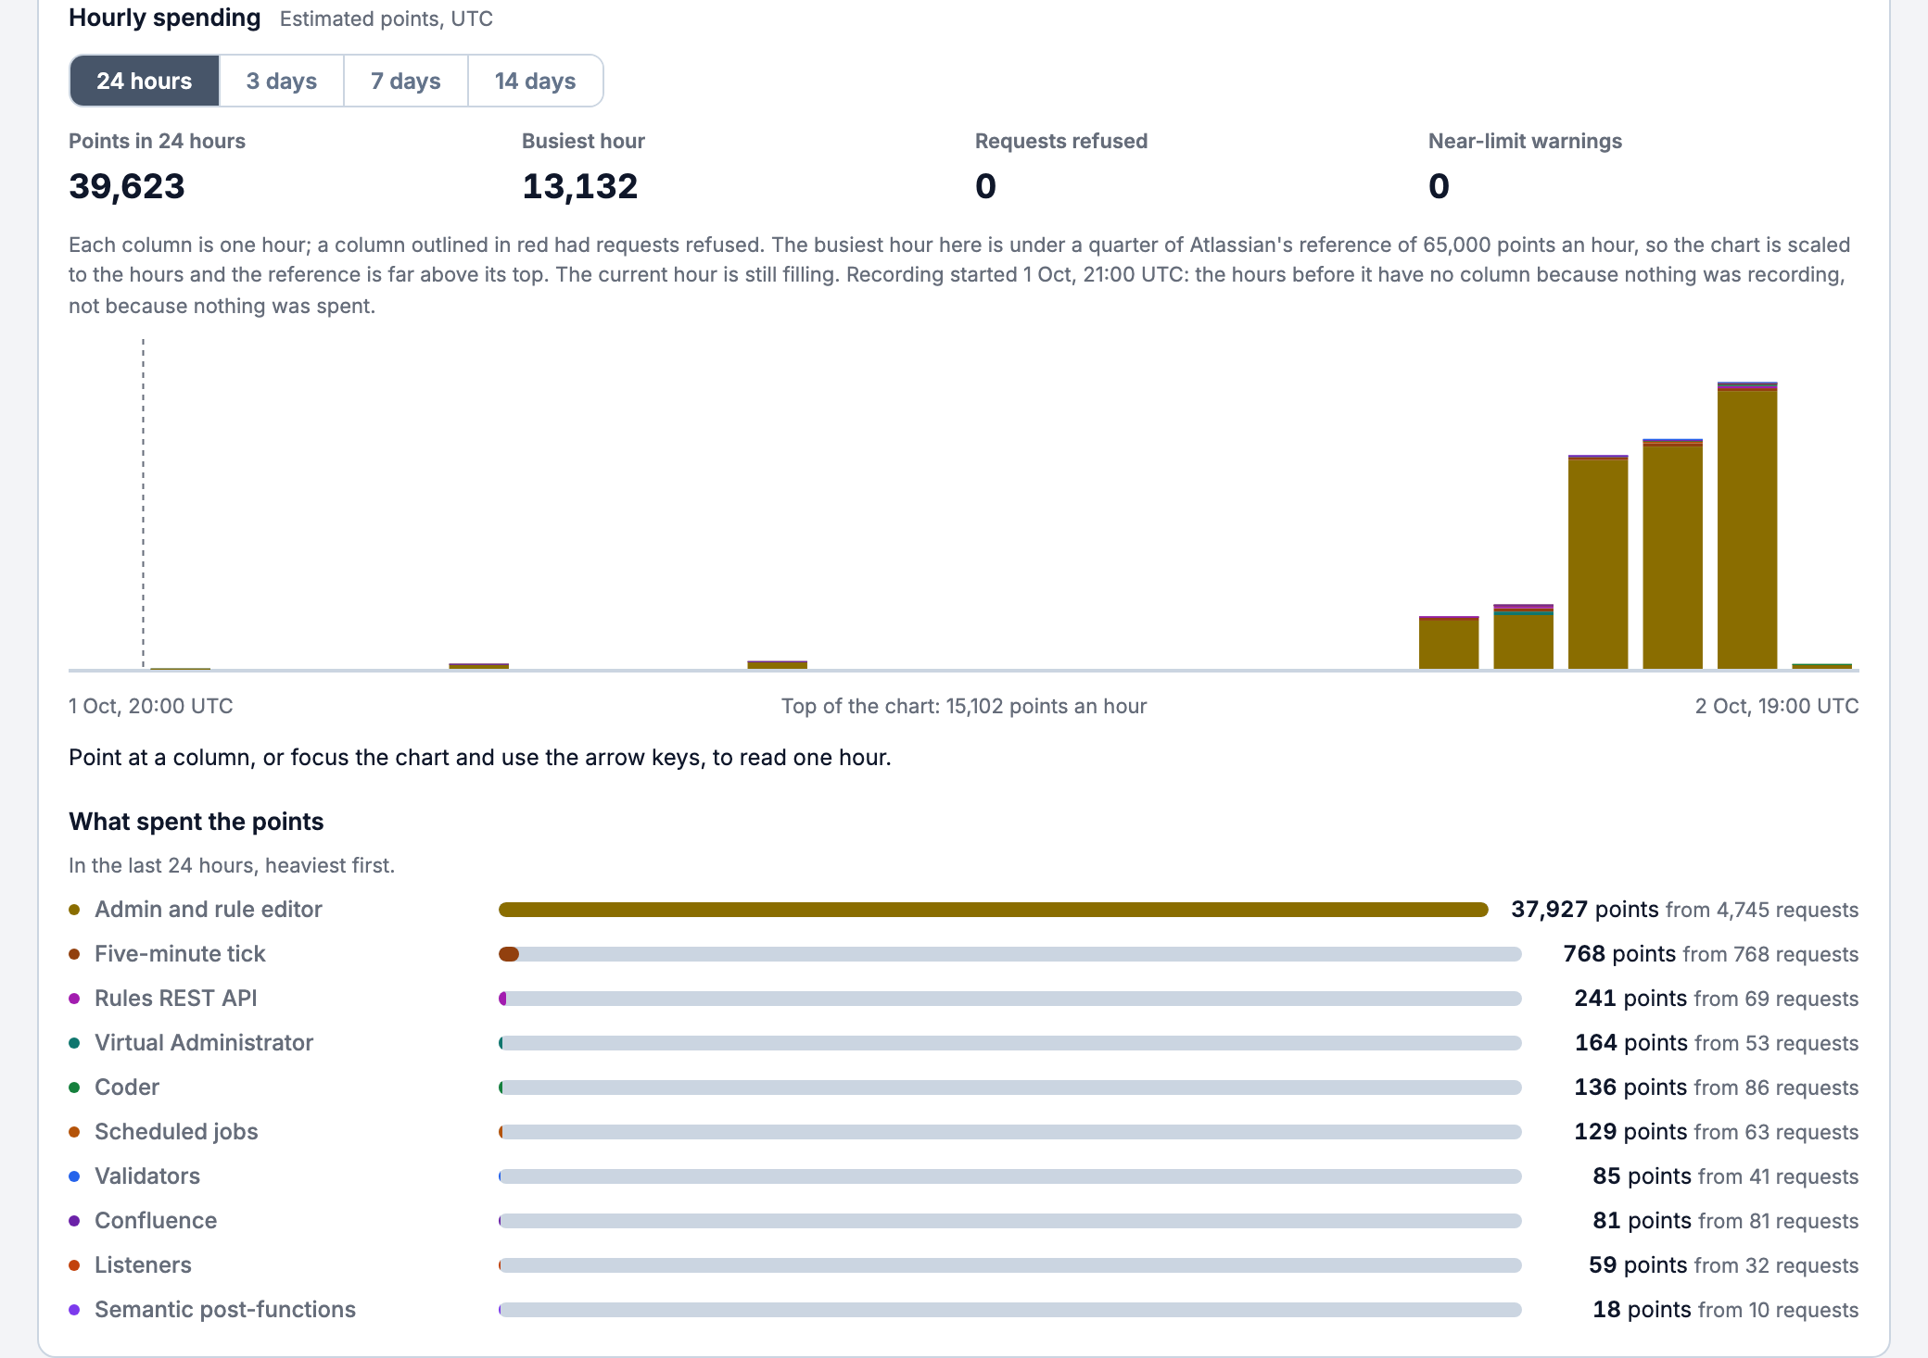Click the 'Listeners' row label

click(143, 1265)
